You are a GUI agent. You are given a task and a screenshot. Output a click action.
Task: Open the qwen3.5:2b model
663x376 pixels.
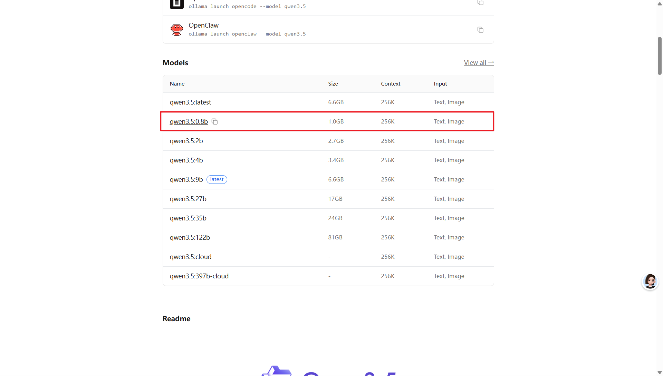[186, 141]
